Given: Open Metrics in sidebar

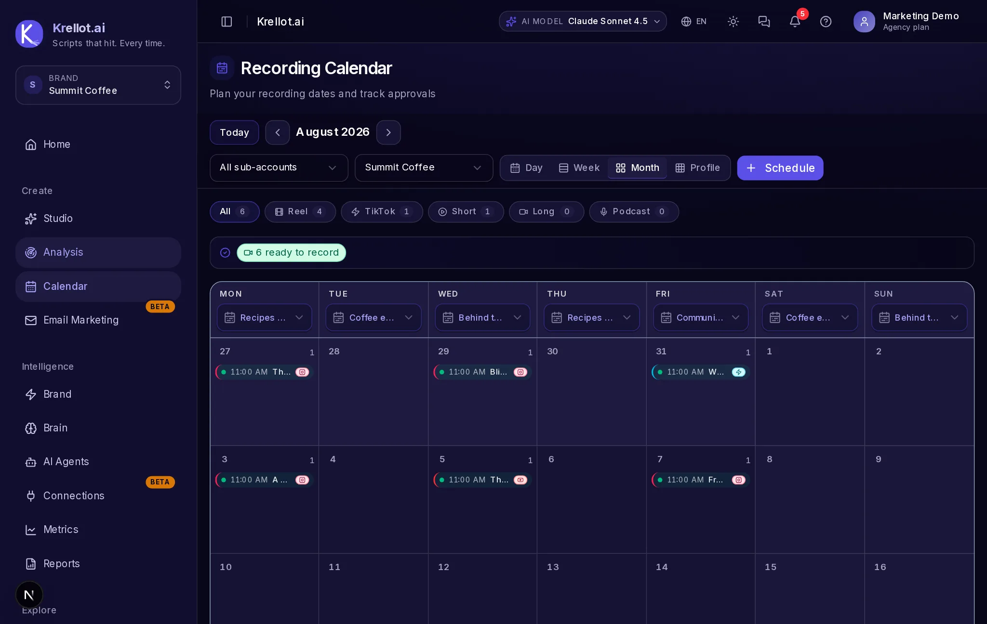Looking at the screenshot, I should 98,530.
